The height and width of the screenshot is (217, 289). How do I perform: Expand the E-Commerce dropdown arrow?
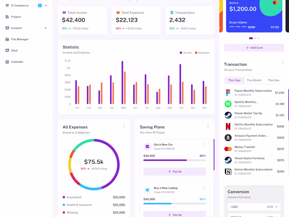point(46,5)
